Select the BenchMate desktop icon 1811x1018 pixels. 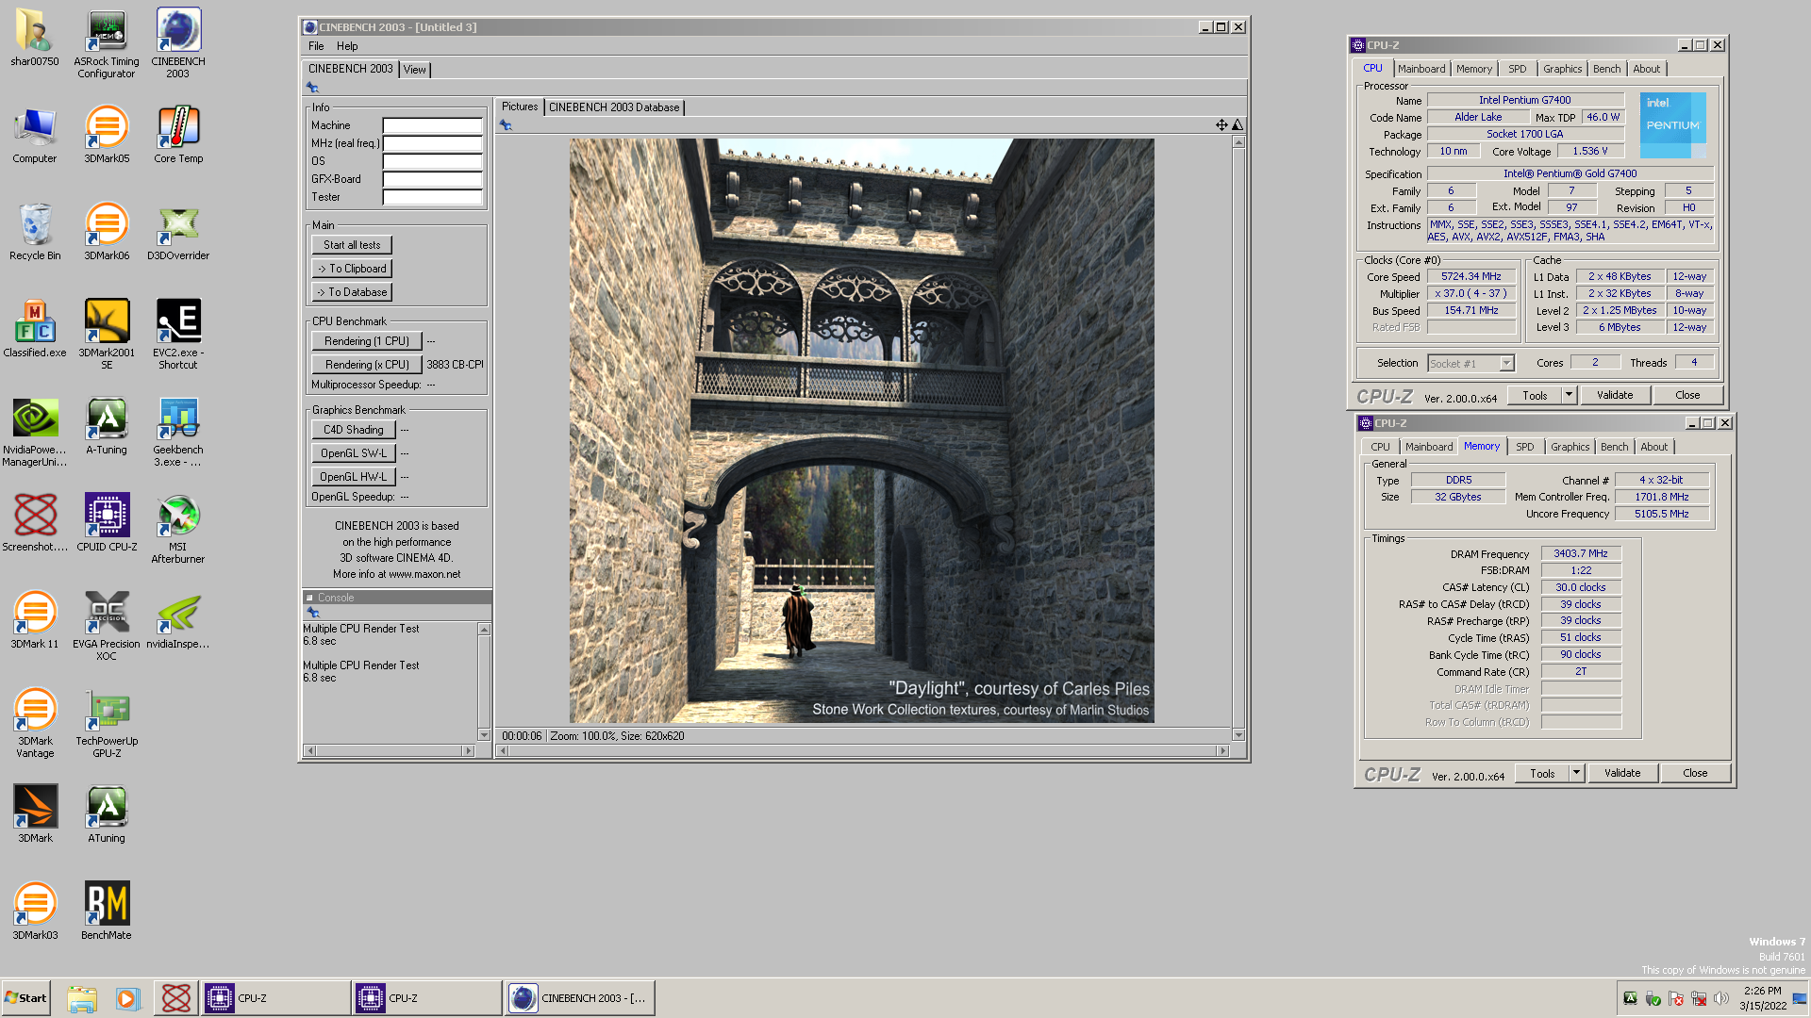coord(107,911)
